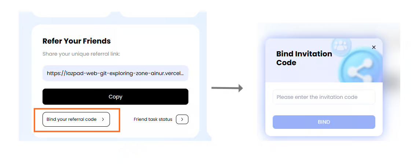The width and height of the screenshot is (416, 164).
Task: Click the chevron inside Bind your referral code
Action: point(103,119)
